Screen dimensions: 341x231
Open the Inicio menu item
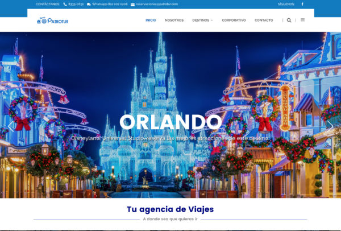click(x=151, y=20)
